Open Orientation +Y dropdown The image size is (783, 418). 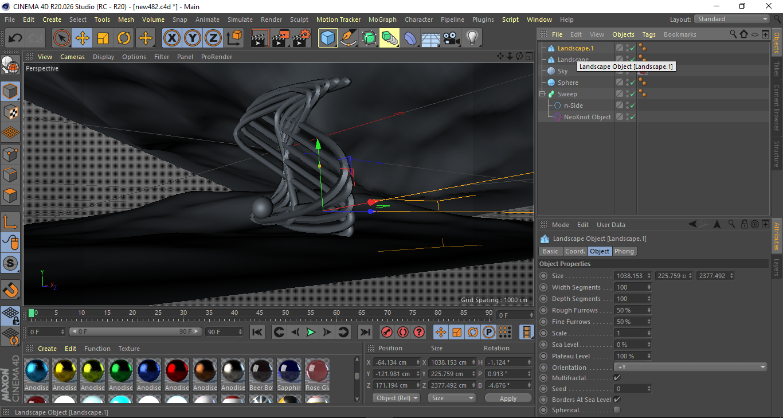[691, 367]
